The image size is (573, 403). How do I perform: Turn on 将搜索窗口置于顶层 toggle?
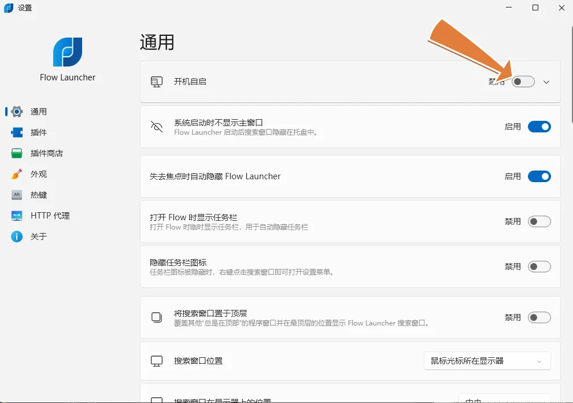(539, 317)
